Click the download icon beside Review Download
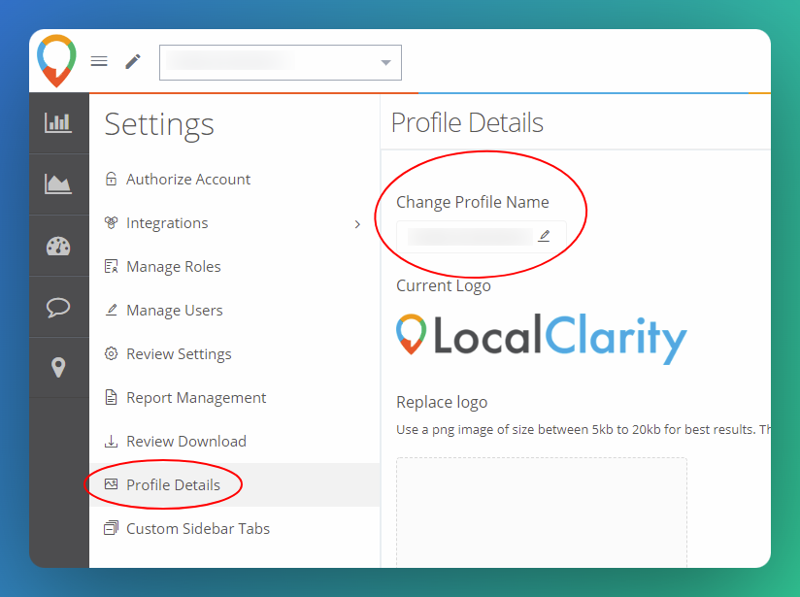The image size is (800, 597). pos(111,441)
